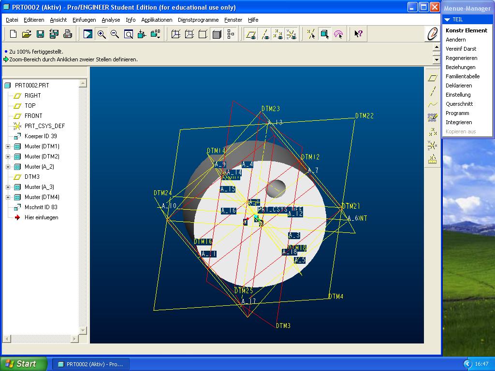Open the Analyse menu

point(111,20)
